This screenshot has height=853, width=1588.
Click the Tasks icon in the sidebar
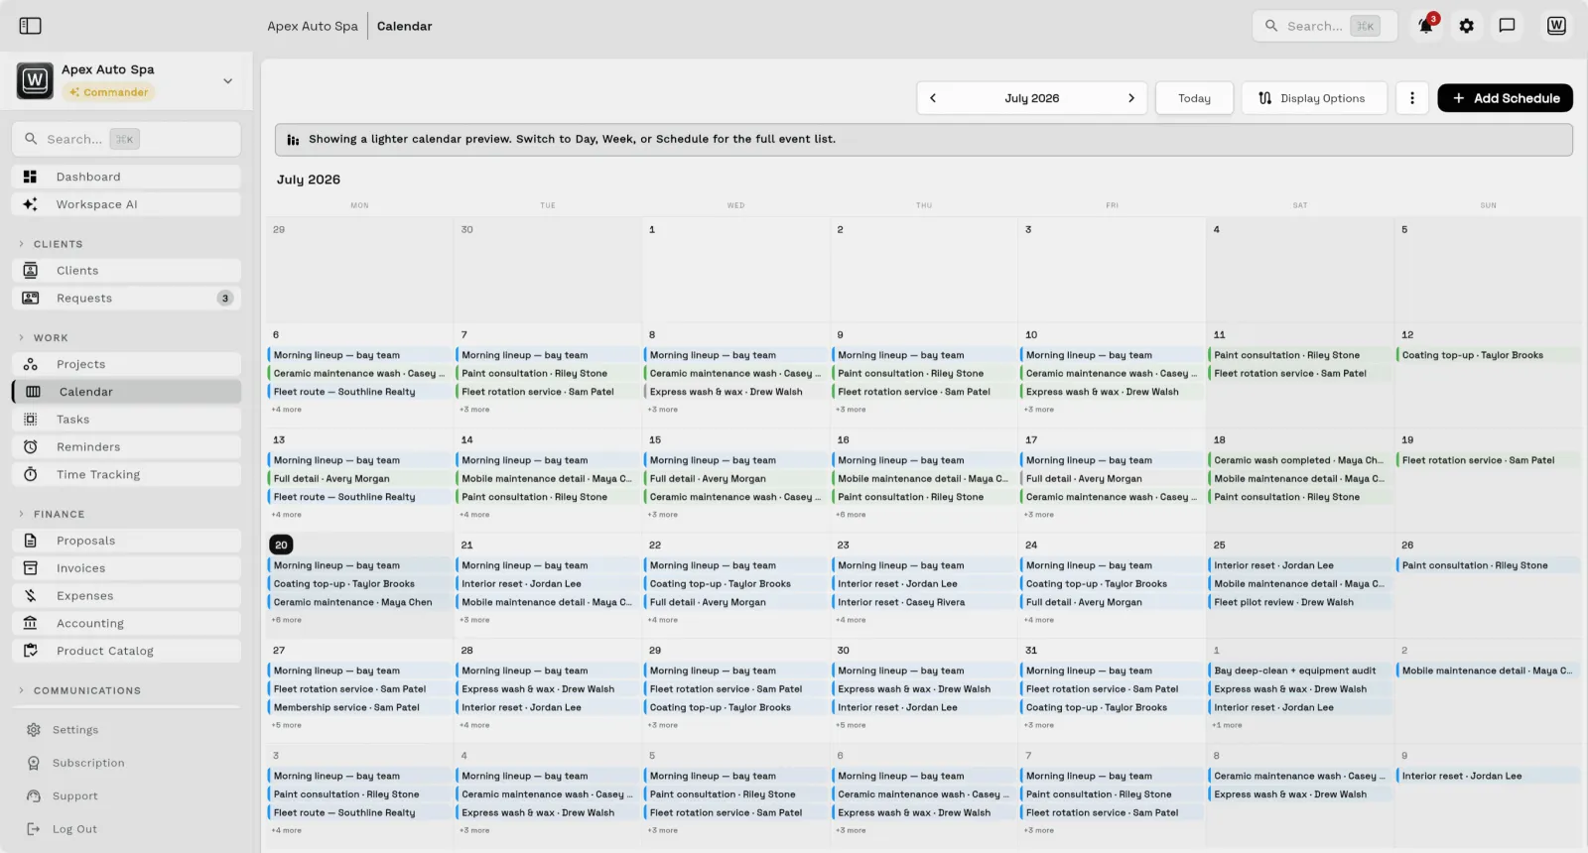(x=31, y=420)
